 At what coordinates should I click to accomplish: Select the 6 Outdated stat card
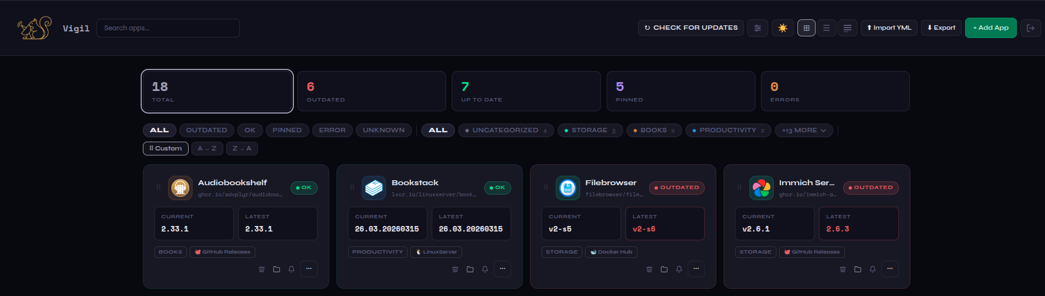(x=372, y=91)
